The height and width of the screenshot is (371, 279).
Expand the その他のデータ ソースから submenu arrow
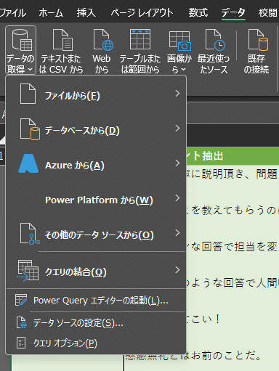tap(177, 233)
